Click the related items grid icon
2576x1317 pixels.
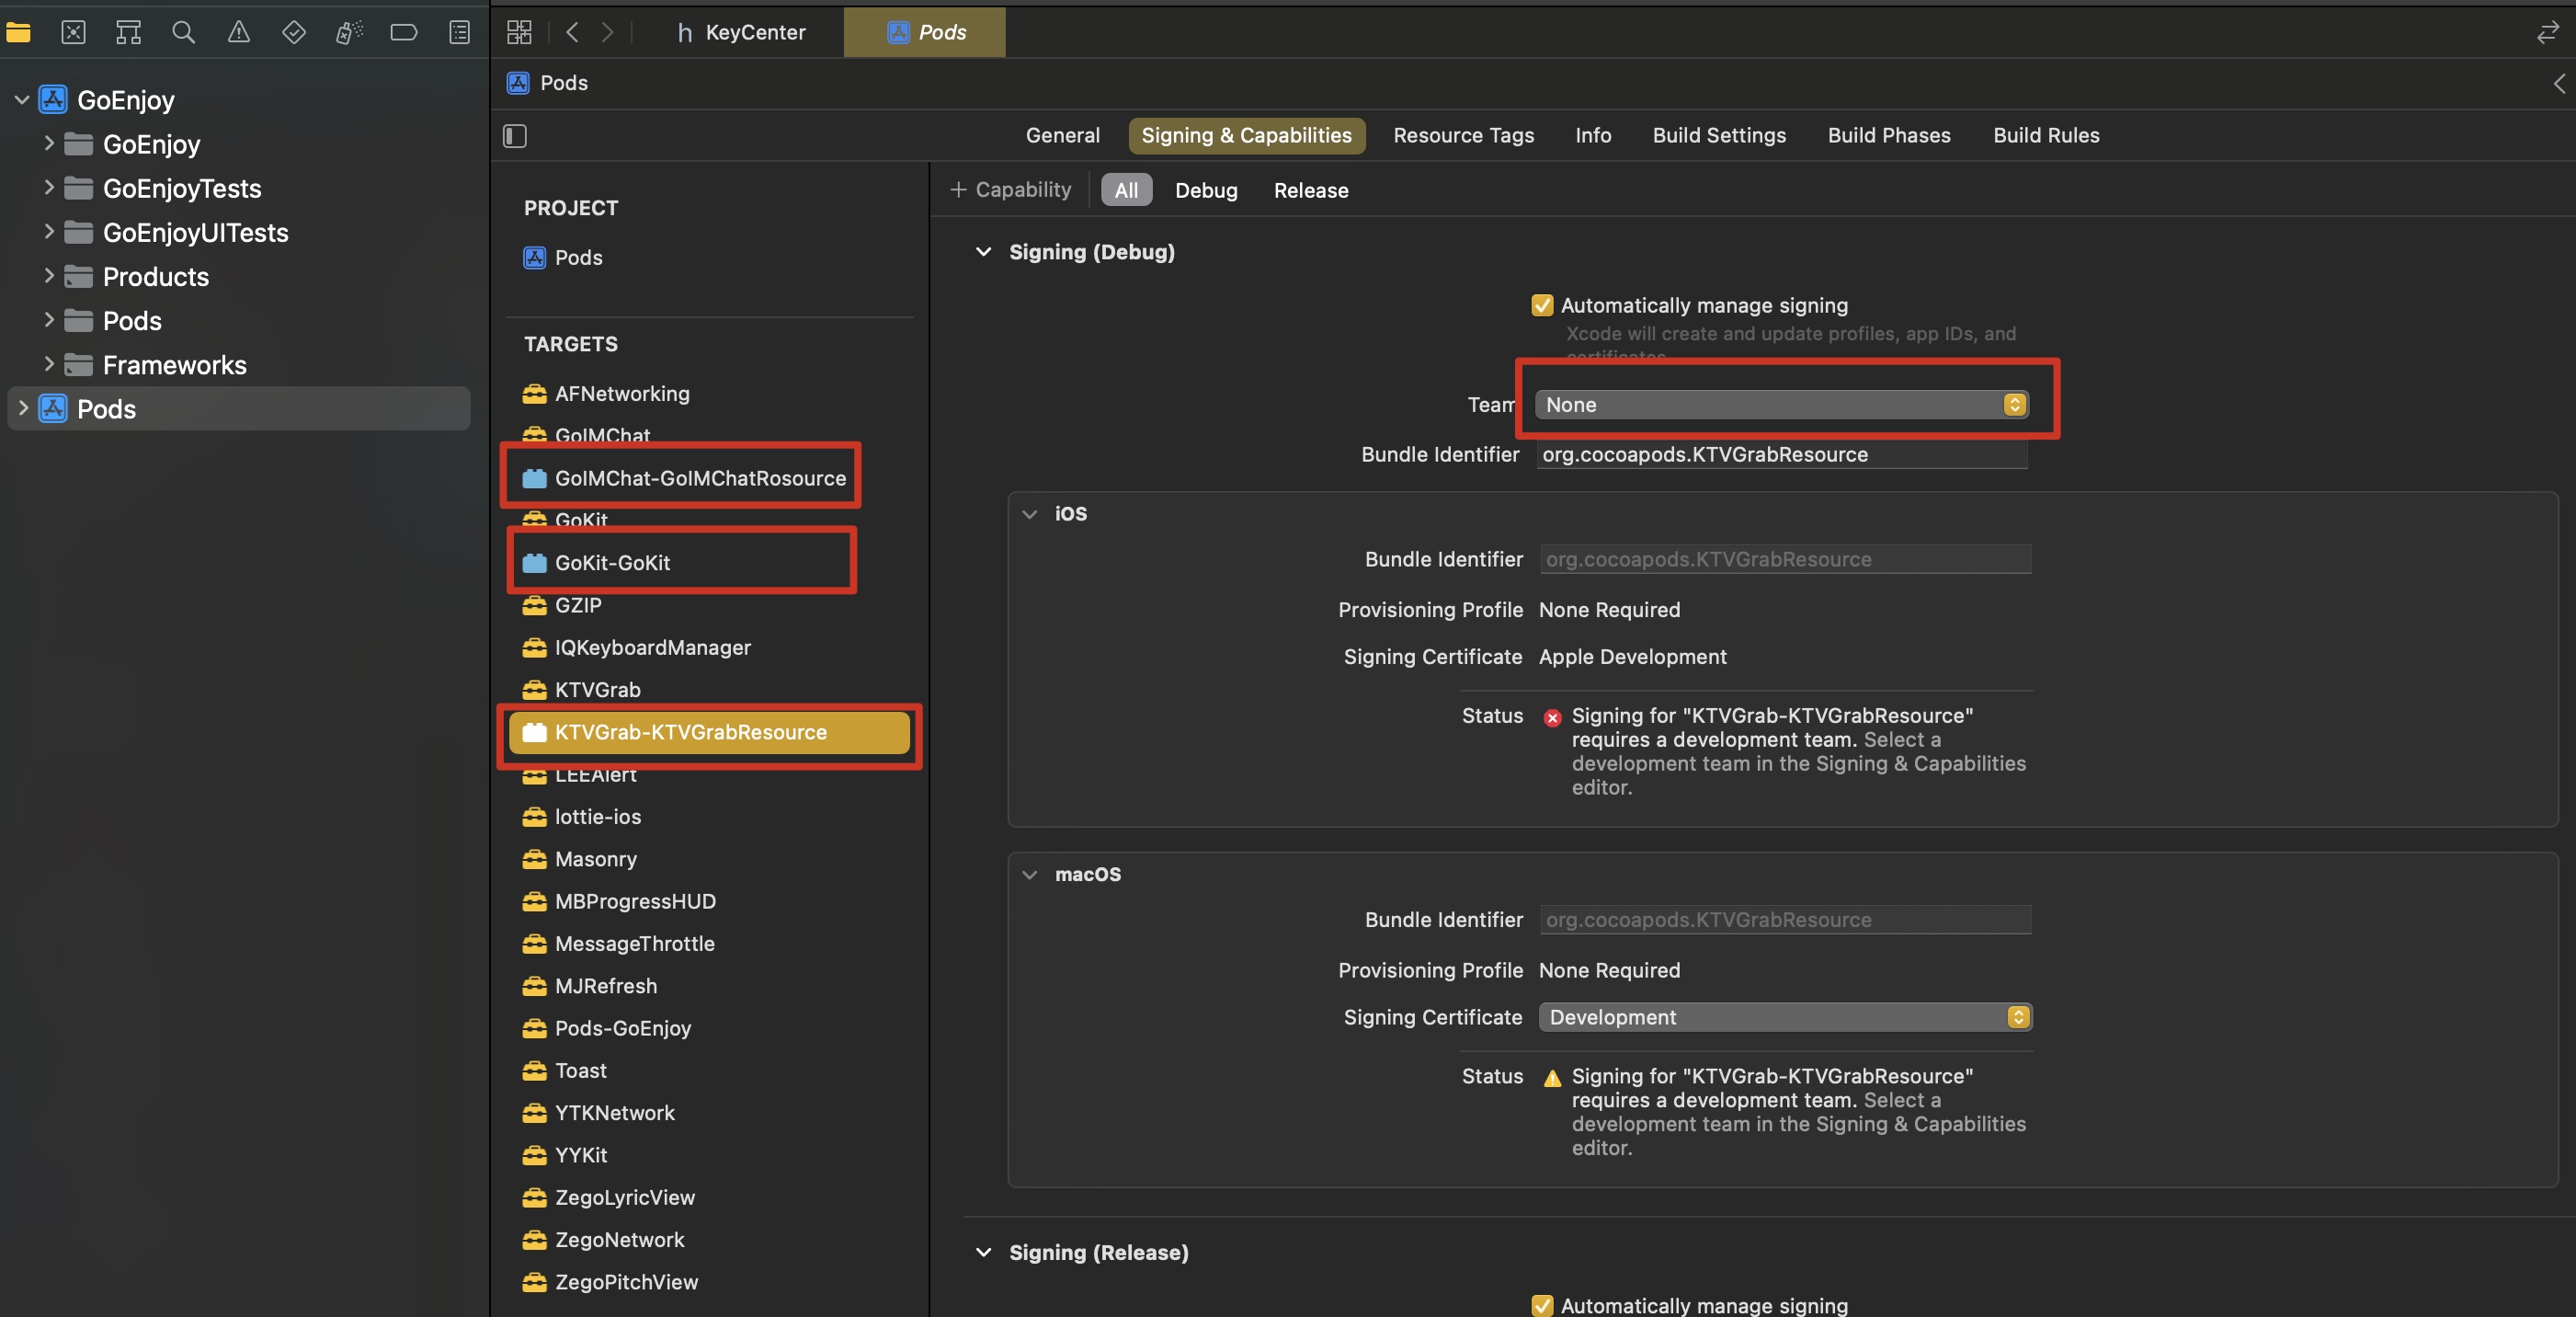(519, 32)
